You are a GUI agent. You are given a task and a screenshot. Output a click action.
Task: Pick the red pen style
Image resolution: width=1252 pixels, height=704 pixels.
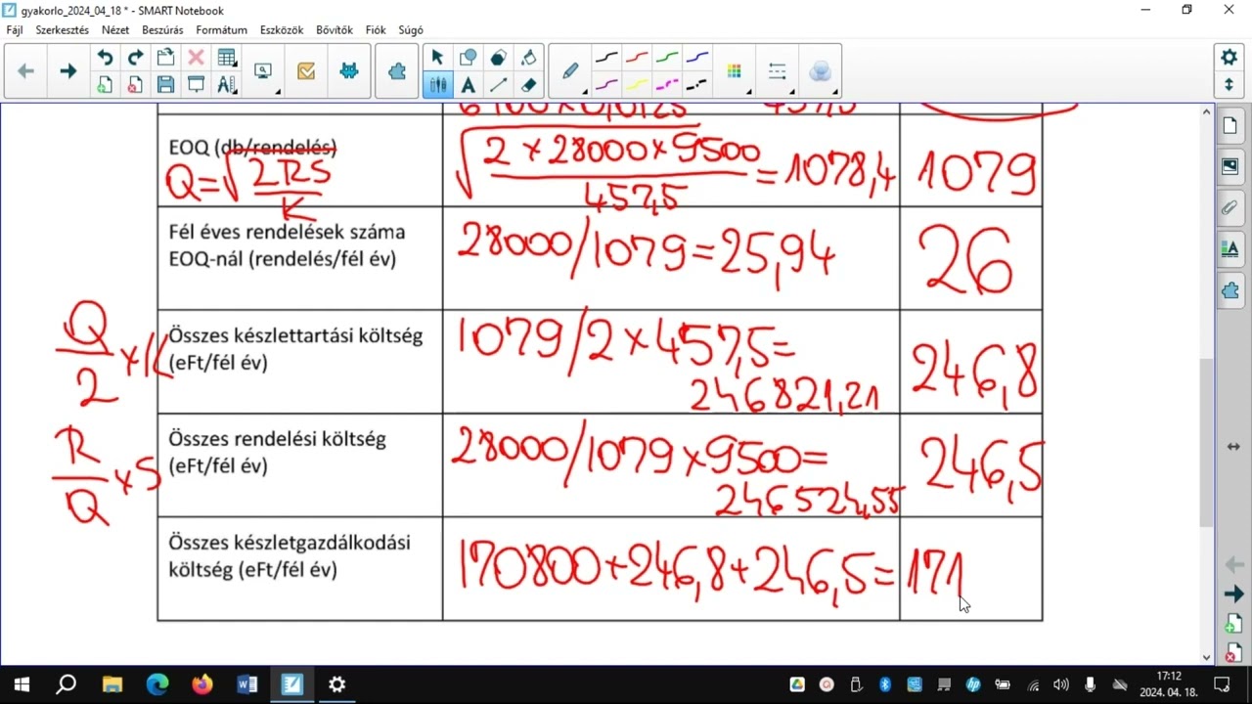coord(637,58)
